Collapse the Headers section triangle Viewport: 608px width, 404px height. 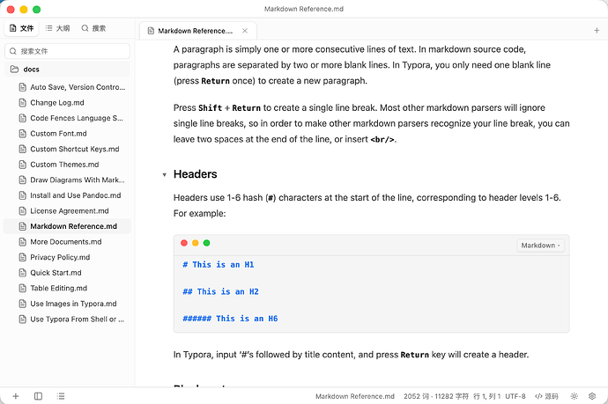coord(164,174)
